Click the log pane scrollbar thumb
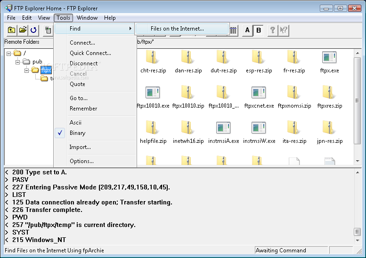The image size is (366, 258). 358,232
